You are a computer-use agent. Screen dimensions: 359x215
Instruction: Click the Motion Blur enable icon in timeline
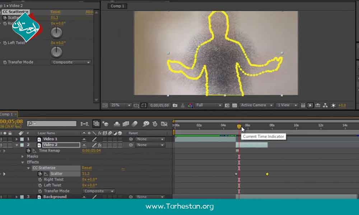tap(135, 124)
